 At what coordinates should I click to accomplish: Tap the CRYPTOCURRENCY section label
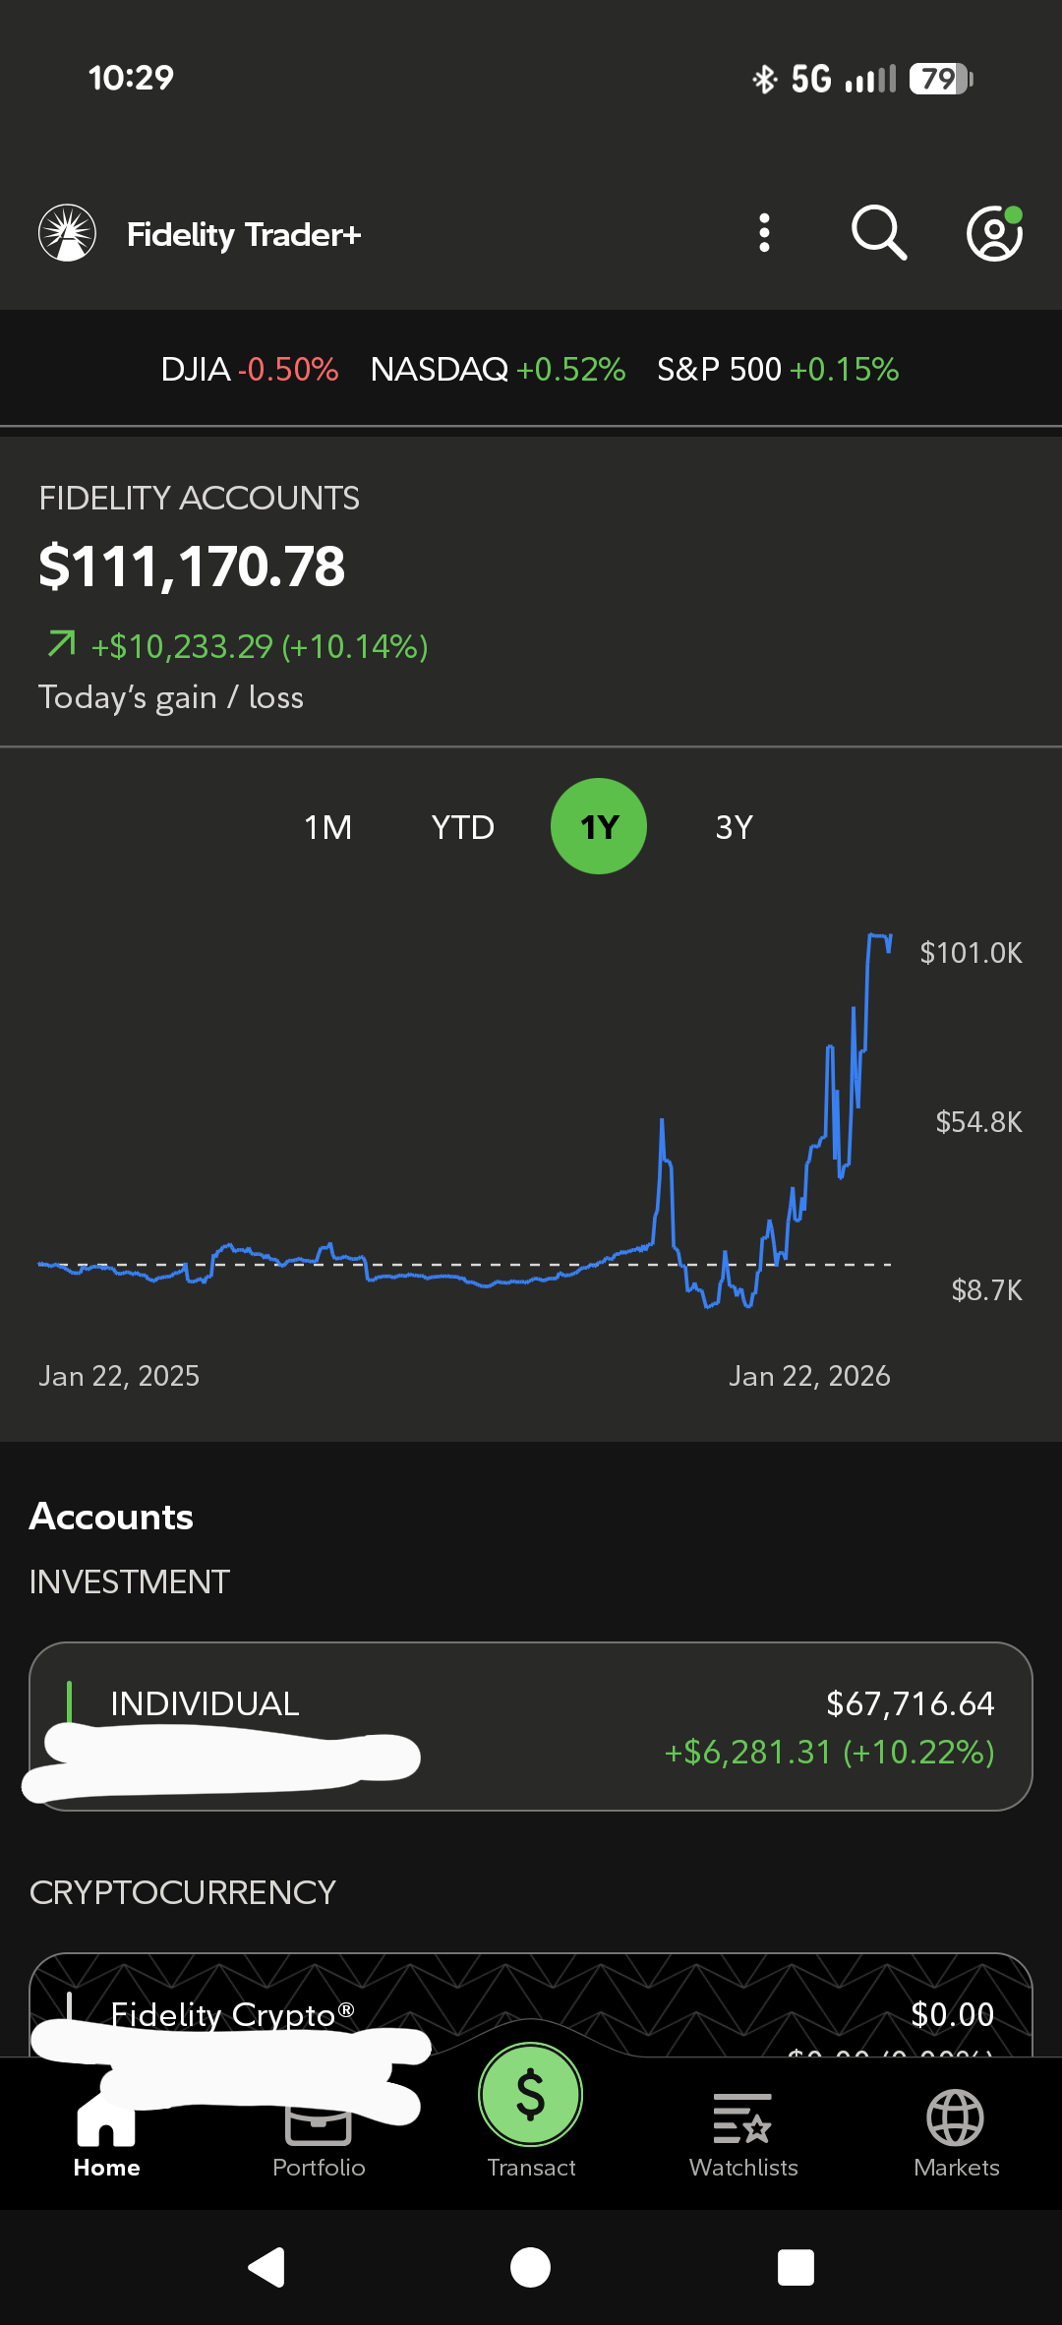182,1892
